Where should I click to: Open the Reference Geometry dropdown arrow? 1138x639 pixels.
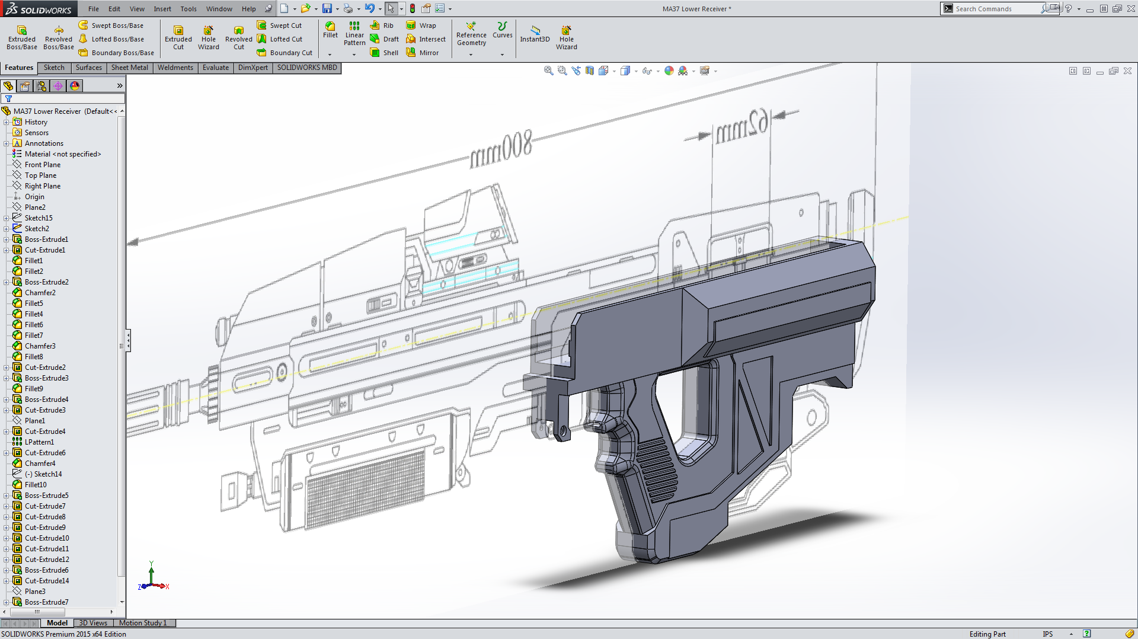click(471, 55)
